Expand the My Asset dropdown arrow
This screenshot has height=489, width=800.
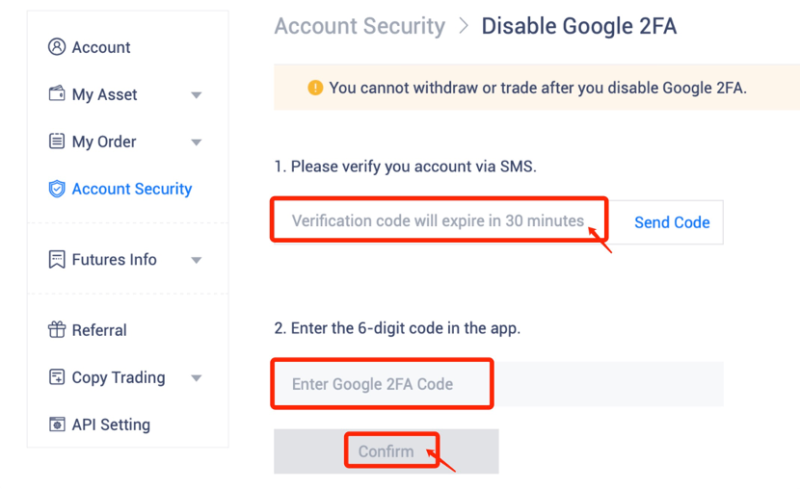coord(197,95)
